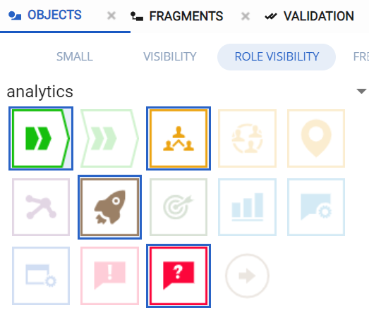Enable the SMALL view option
The image size is (369, 322).
pos(75,56)
